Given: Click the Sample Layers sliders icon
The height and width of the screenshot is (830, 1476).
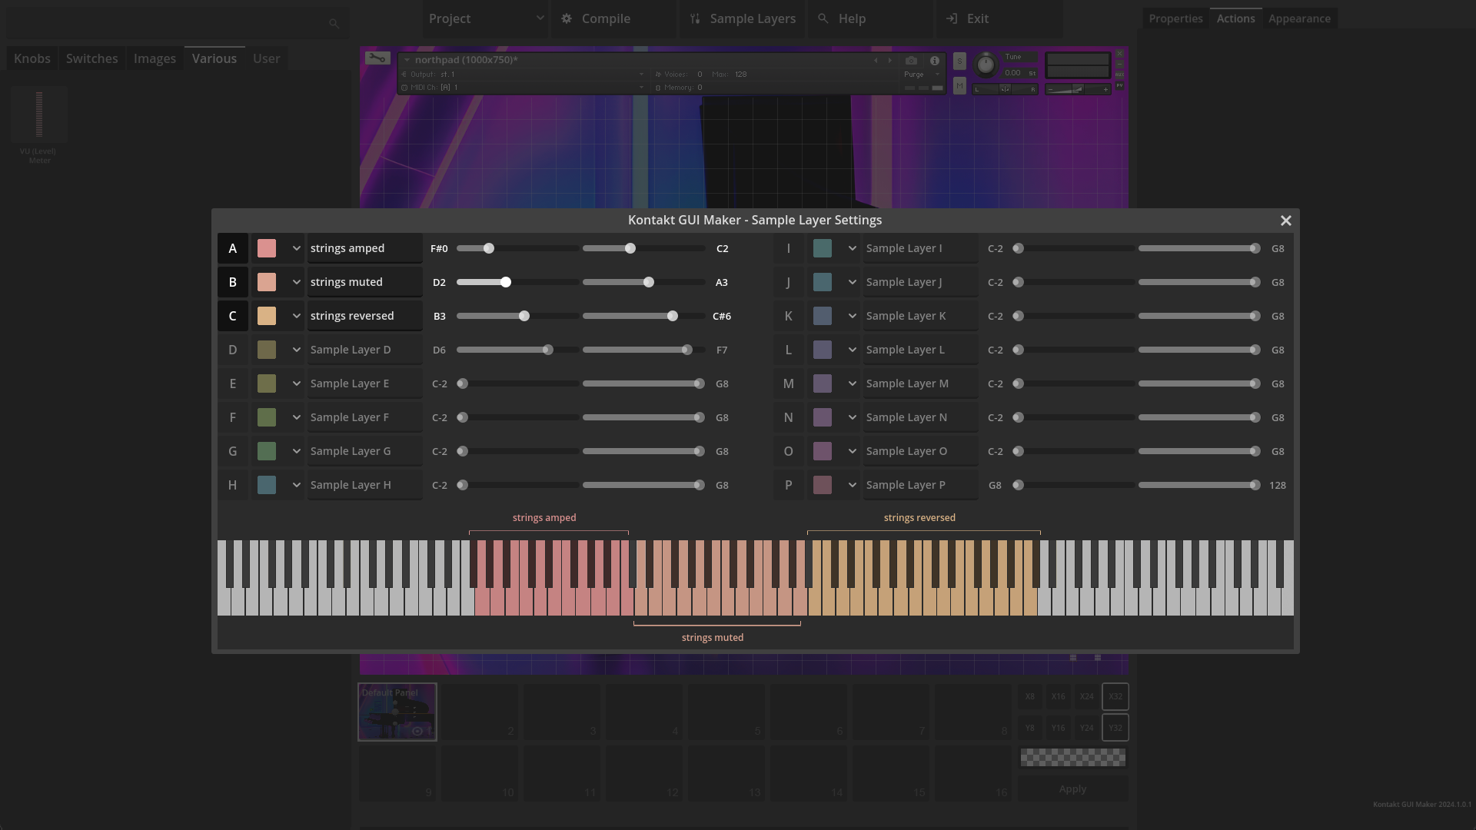Looking at the screenshot, I should (696, 18).
